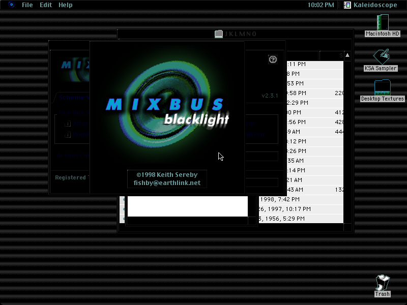Click the ©1998 Keith Sereby credit
The image size is (407, 305).
[x=167, y=175]
